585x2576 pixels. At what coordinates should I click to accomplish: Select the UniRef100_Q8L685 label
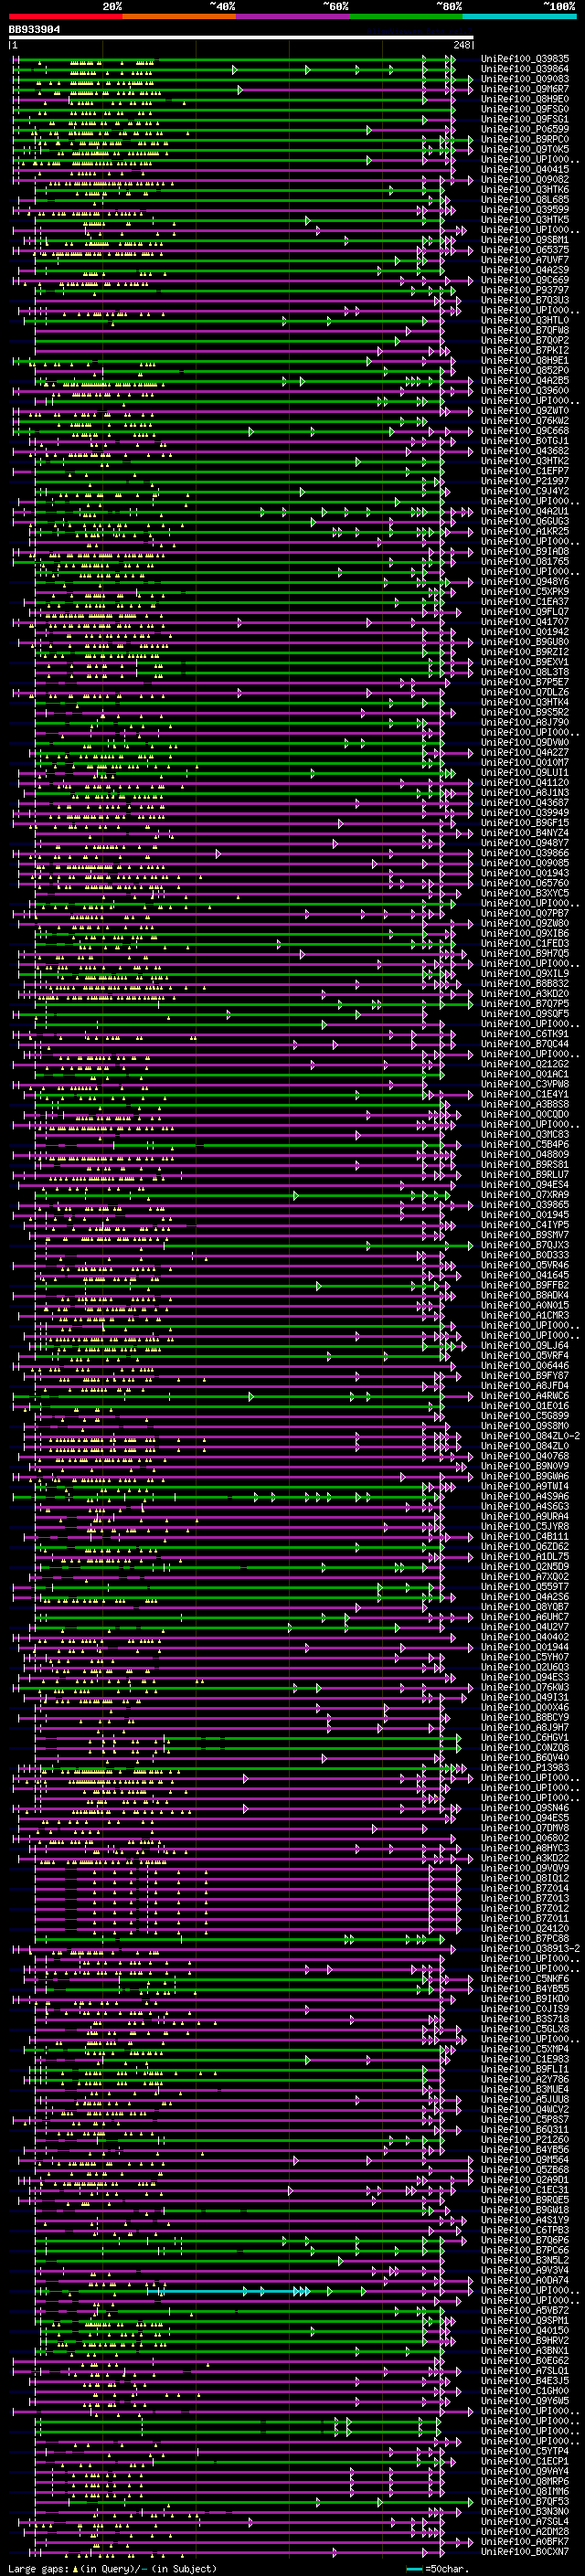coord(525,200)
